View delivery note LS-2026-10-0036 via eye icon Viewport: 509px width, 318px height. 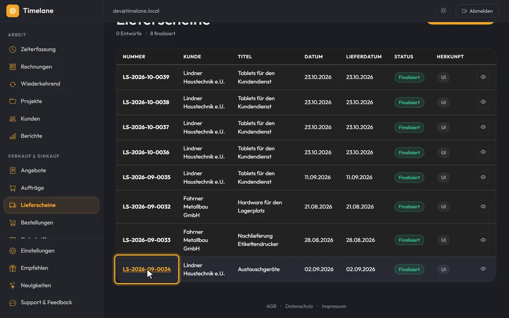(483, 152)
